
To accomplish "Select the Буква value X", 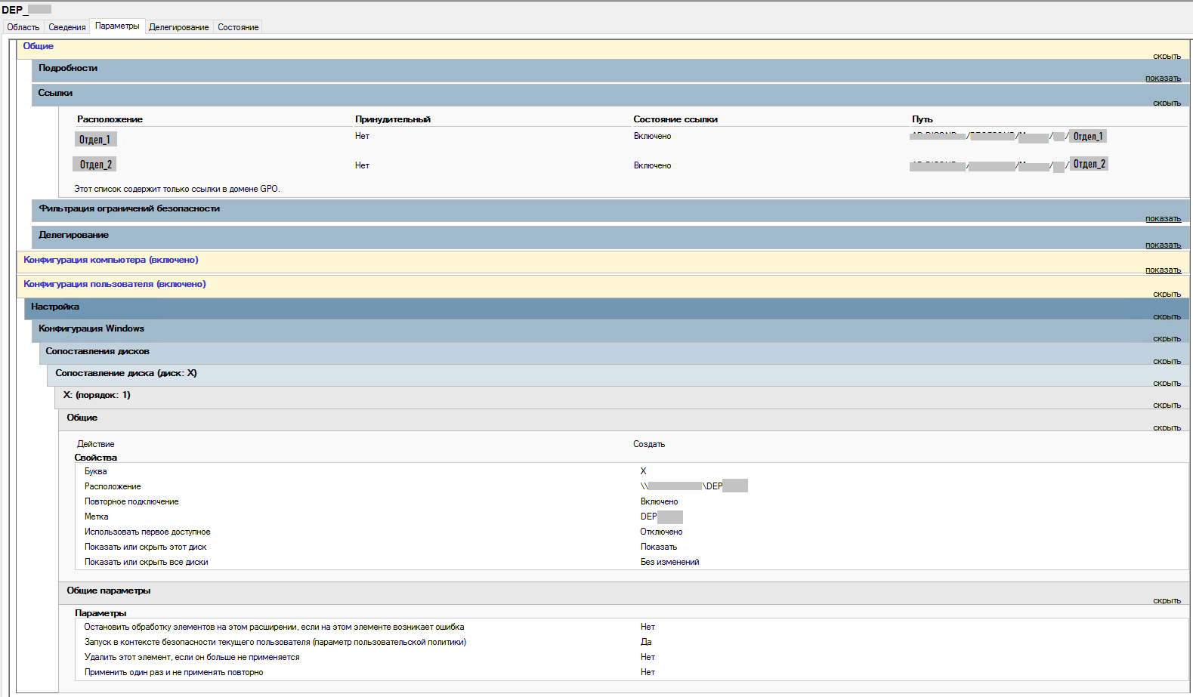I will coord(644,471).
